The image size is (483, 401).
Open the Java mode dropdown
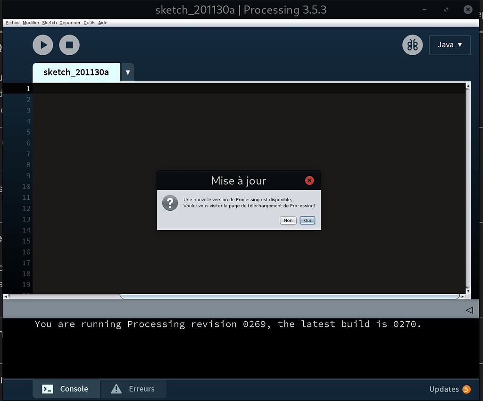tap(450, 44)
